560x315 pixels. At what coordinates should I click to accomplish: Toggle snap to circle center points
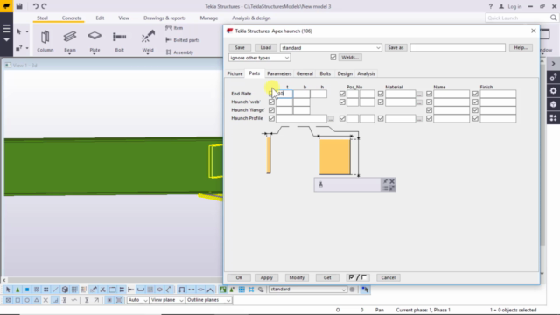[x=27, y=300]
